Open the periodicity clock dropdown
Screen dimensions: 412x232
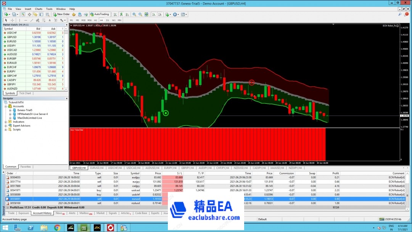(x=176, y=14)
